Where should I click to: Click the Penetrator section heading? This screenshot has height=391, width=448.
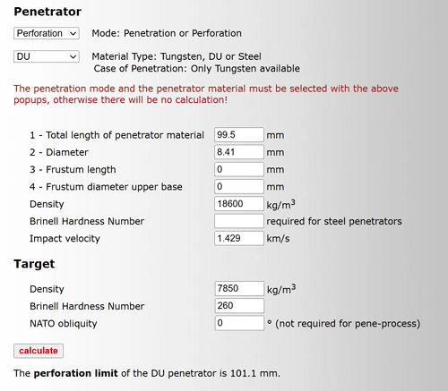click(x=47, y=12)
